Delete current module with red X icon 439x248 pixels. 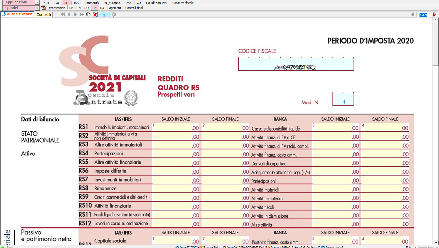tap(95, 14)
